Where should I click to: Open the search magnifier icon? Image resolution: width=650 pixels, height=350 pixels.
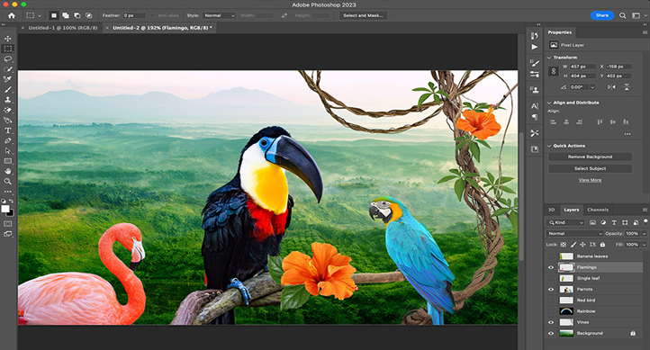[623, 15]
